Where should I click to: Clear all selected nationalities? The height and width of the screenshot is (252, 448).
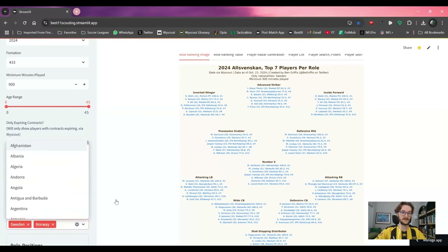pyautogui.click(x=77, y=224)
